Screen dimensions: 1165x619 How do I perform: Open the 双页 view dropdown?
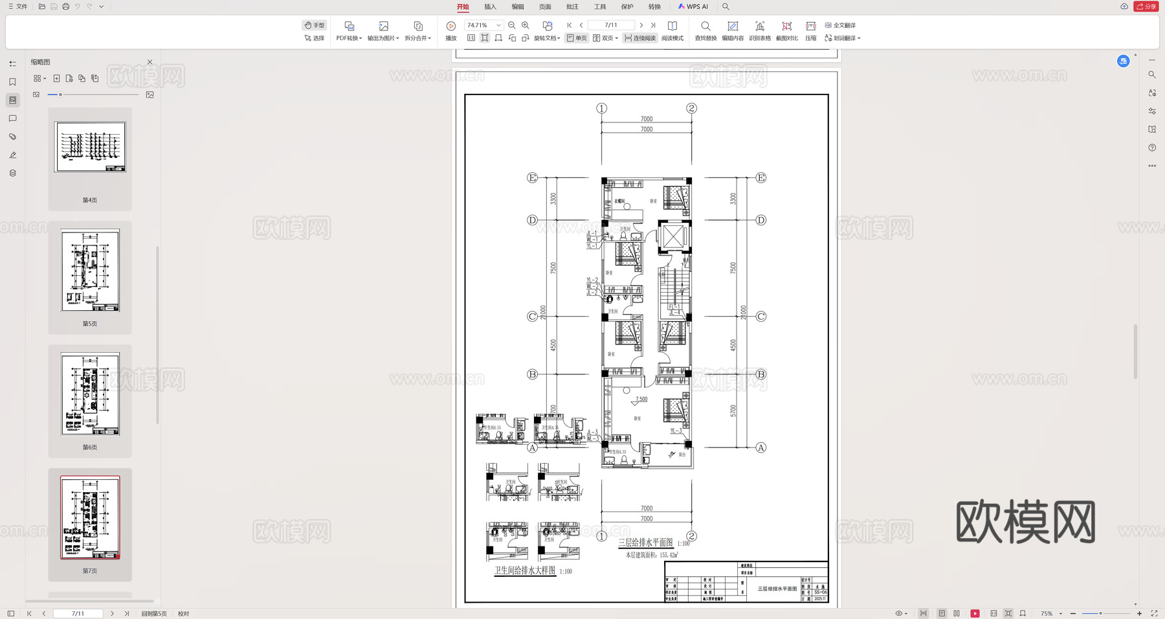(605, 38)
